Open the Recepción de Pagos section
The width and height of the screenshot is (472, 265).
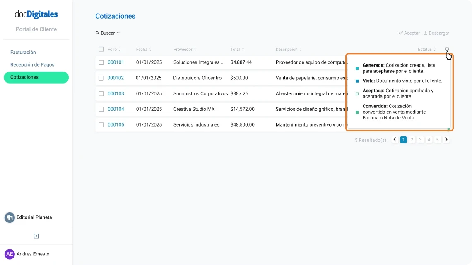pos(33,64)
